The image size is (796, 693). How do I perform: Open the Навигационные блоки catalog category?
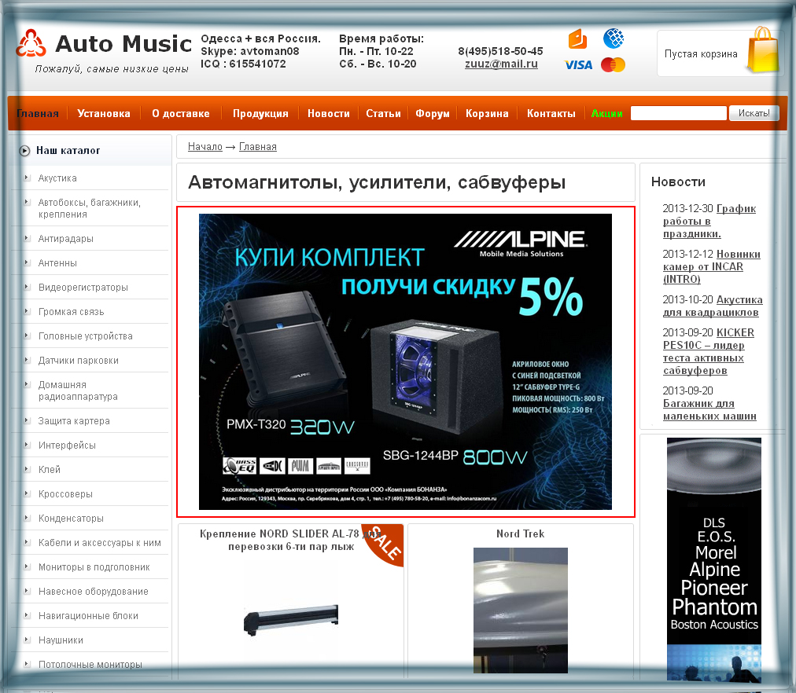88,615
